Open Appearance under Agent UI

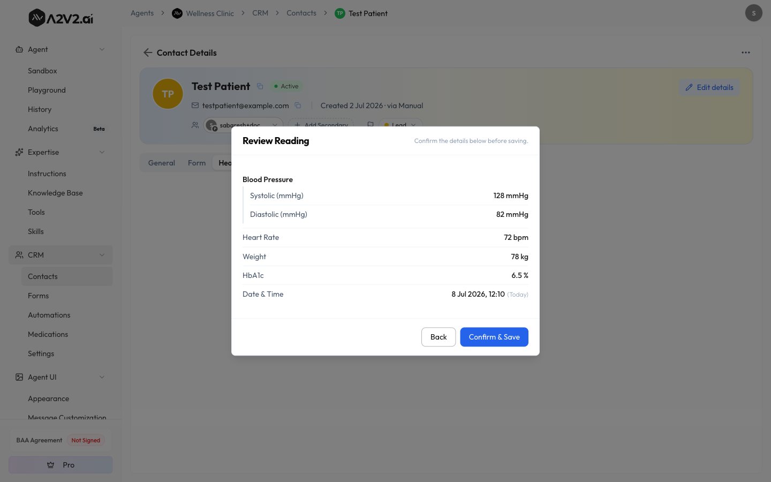[x=48, y=398]
